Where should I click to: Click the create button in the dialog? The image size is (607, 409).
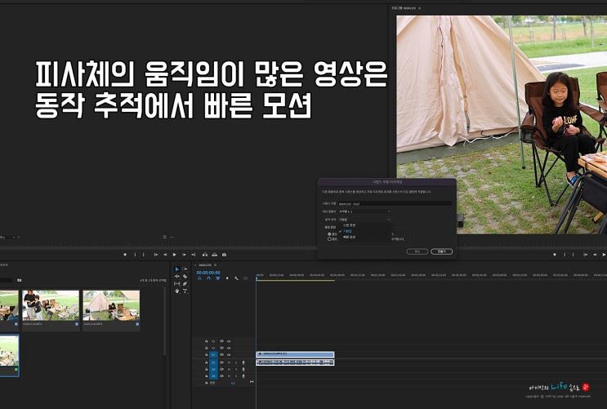(440, 251)
